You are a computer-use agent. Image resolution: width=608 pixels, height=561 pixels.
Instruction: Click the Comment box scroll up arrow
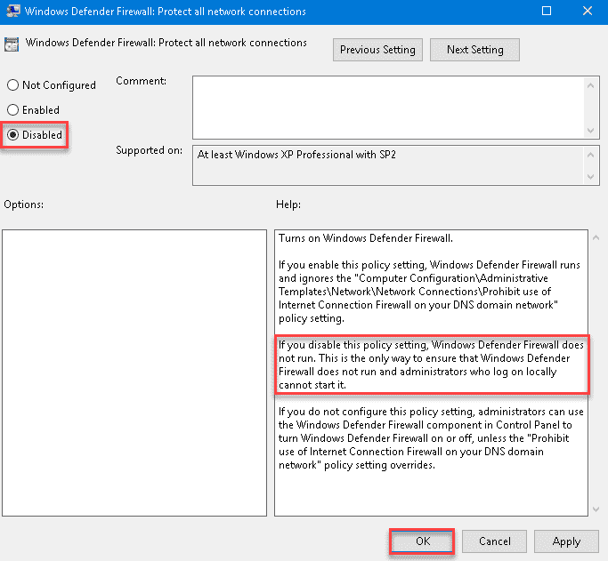(x=590, y=85)
